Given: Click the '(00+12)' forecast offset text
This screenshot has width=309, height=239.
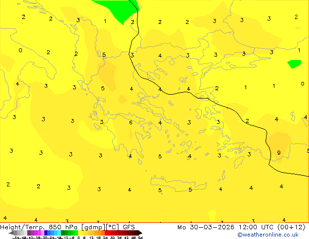Looking at the screenshot, I should coord(291,227).
